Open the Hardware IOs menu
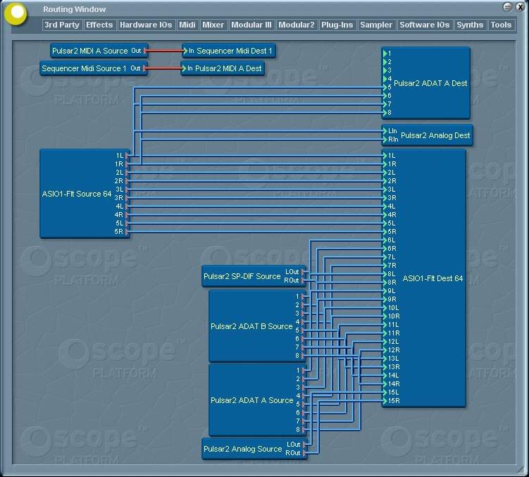The width and height of the screenshot is (529, 477). point(146,25)
